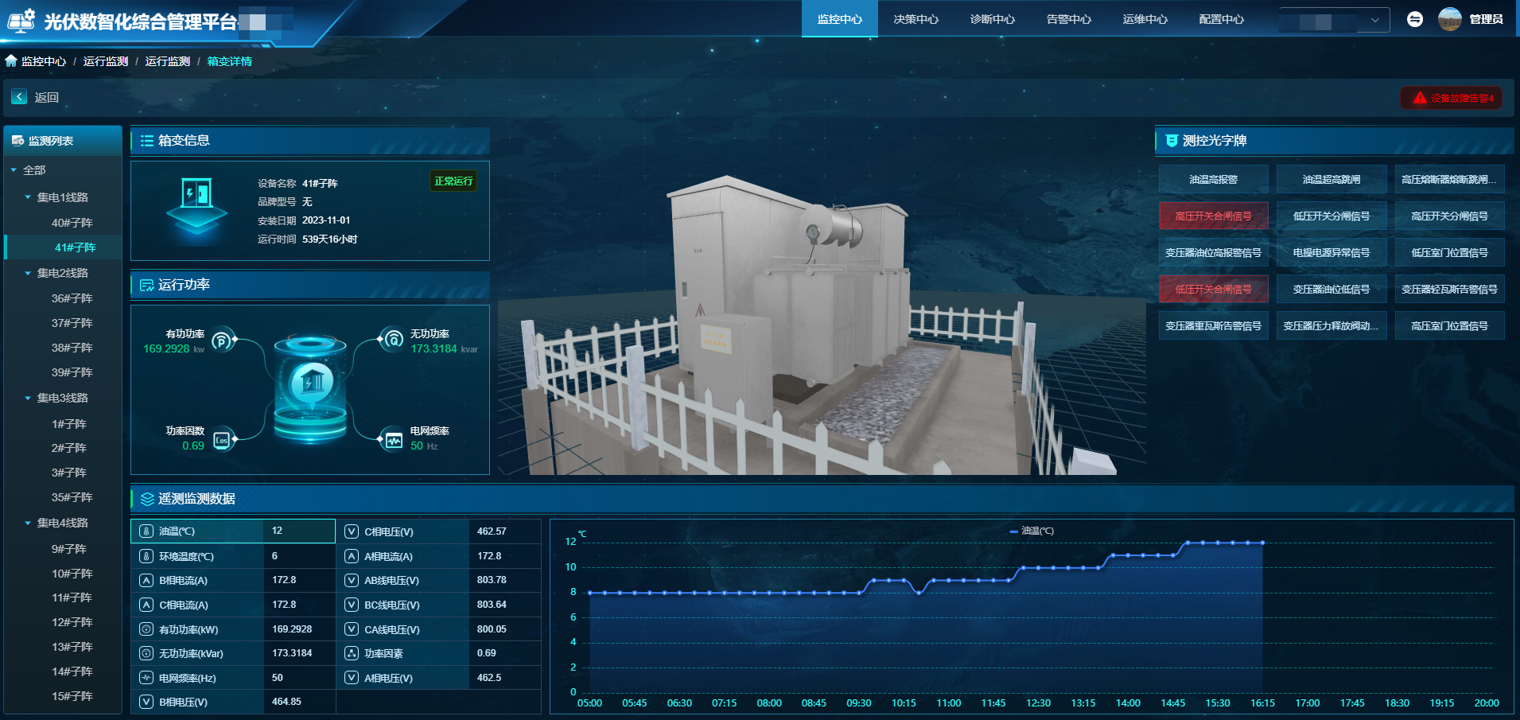Collapse the 集电1线路 tree node

click(28, 197)
